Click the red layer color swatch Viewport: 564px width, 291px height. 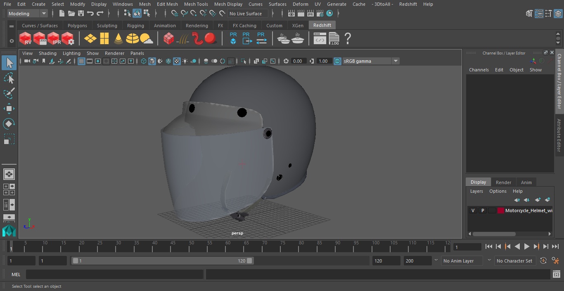[x=501, y=211]
